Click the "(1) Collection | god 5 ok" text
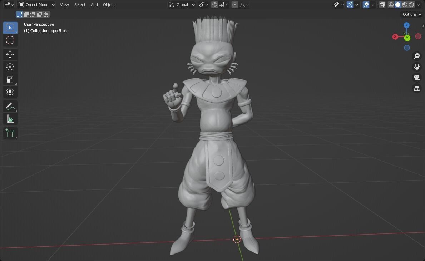Viewport: 425px width, 261px height. [45, 31]
